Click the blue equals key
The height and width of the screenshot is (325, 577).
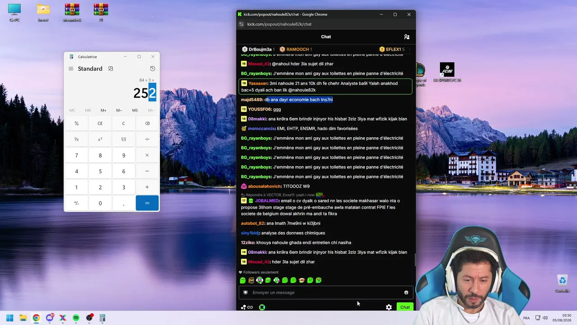tap(147, 203)
